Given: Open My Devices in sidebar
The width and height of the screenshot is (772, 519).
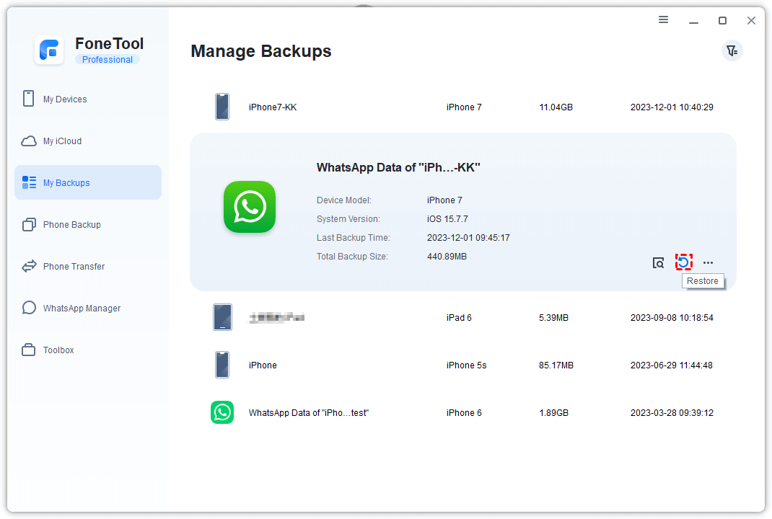Looking at the screenshot, I should click(x=65, y=99).
